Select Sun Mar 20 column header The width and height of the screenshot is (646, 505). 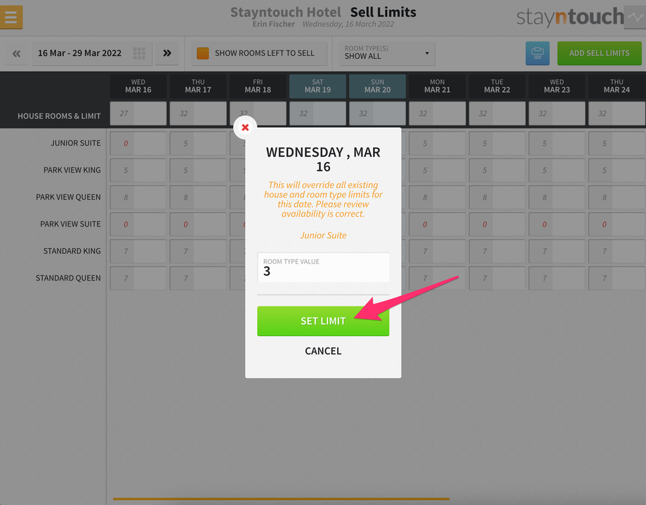pos(377,86)
